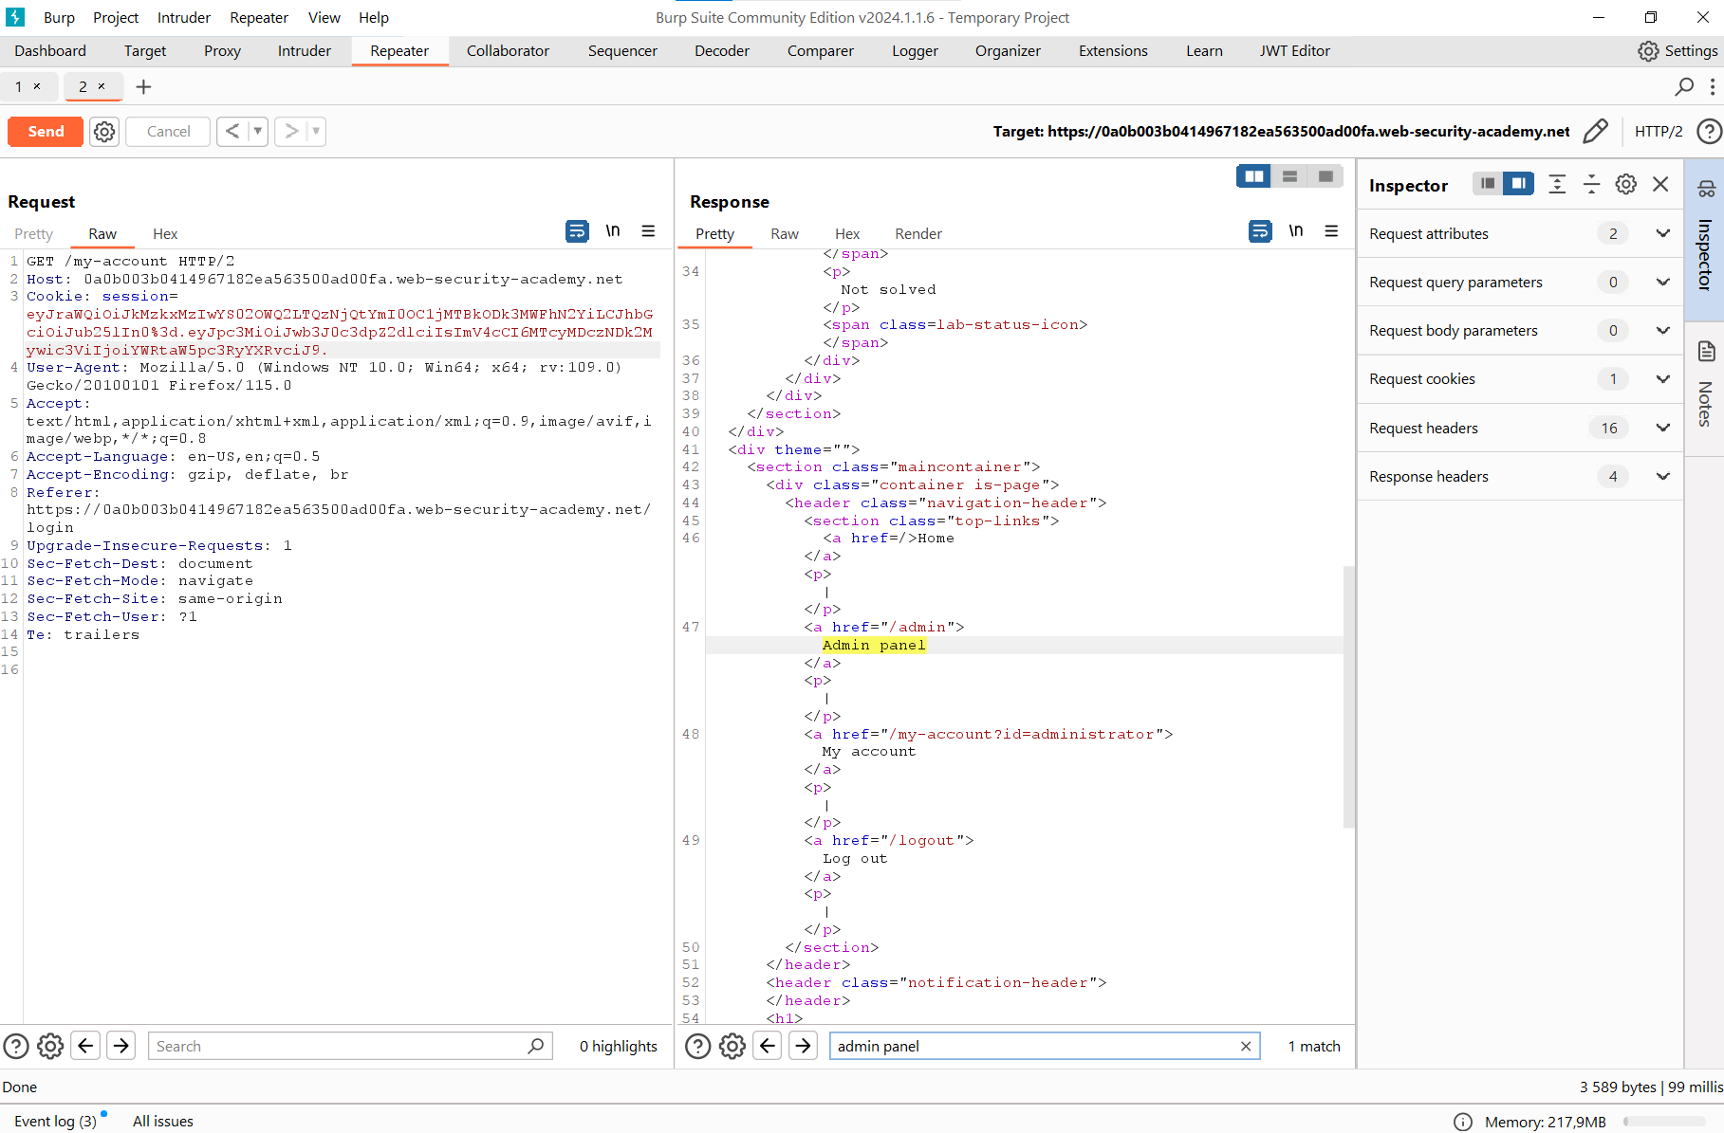1724x1133 pixels.
Task: Jump to previous response search match
Action: 768,1046
